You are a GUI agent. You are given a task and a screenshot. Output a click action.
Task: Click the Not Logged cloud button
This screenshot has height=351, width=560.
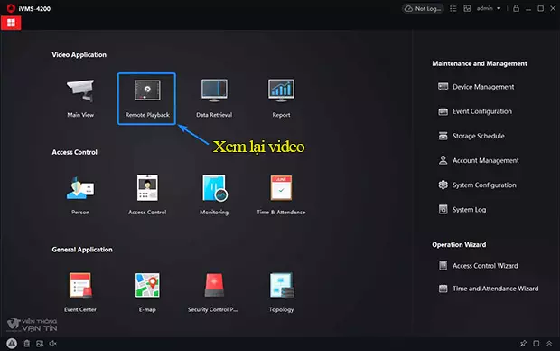click(x=423, y=8)
